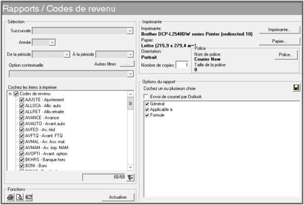Screen dimensions: 304x205
Task: Open the À la période dropdown
Action: coord(130,55)
